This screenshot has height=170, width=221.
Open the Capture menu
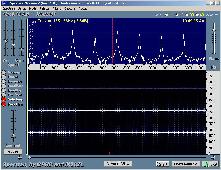click(x=70, y=9)
